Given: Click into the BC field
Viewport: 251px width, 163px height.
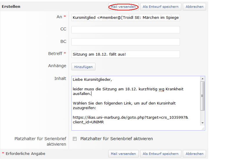Looking at the screenshot, I should pos(125,42).
